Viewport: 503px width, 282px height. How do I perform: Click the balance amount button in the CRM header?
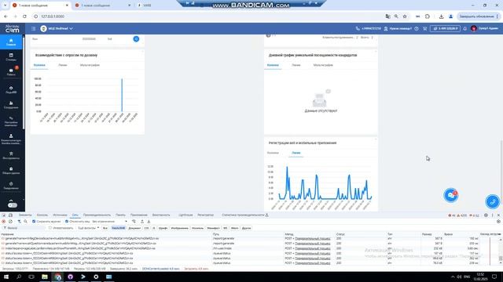(x=446, y=28)
